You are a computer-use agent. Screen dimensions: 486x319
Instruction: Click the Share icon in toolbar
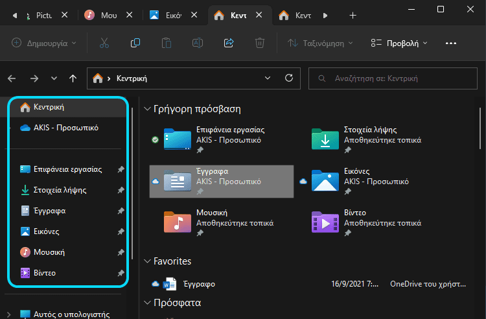click(x=229, y=43)
